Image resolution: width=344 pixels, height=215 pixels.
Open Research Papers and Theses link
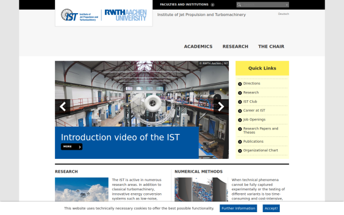261,130
